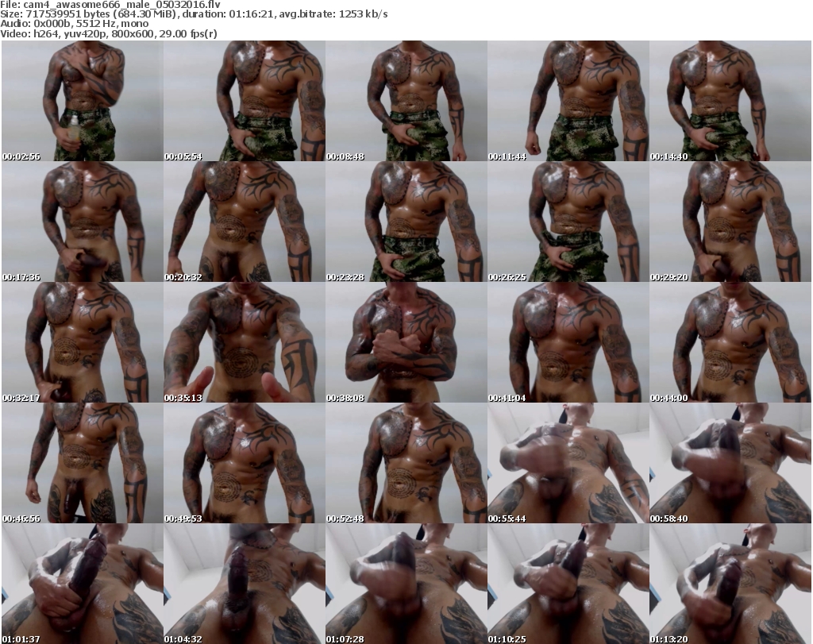
Task: Open the frame stamped 00:35:13
Action: (x=245, y=342)
